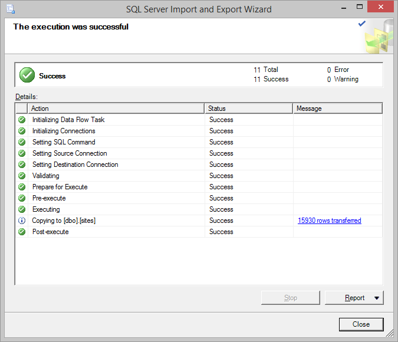Image resolution: width=398 pixels, height=342 pixels.
Task: Click green check icon beside Initializing Connections
Action: [22, 131]
